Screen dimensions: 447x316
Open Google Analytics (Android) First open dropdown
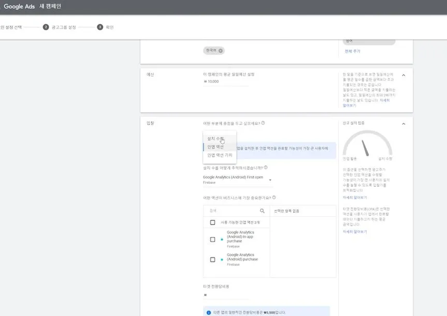(238, 180)
